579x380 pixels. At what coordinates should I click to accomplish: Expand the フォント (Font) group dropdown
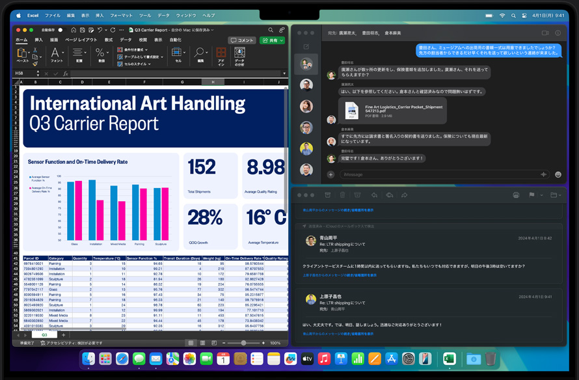pyautogui.click(x=62, y=53)
